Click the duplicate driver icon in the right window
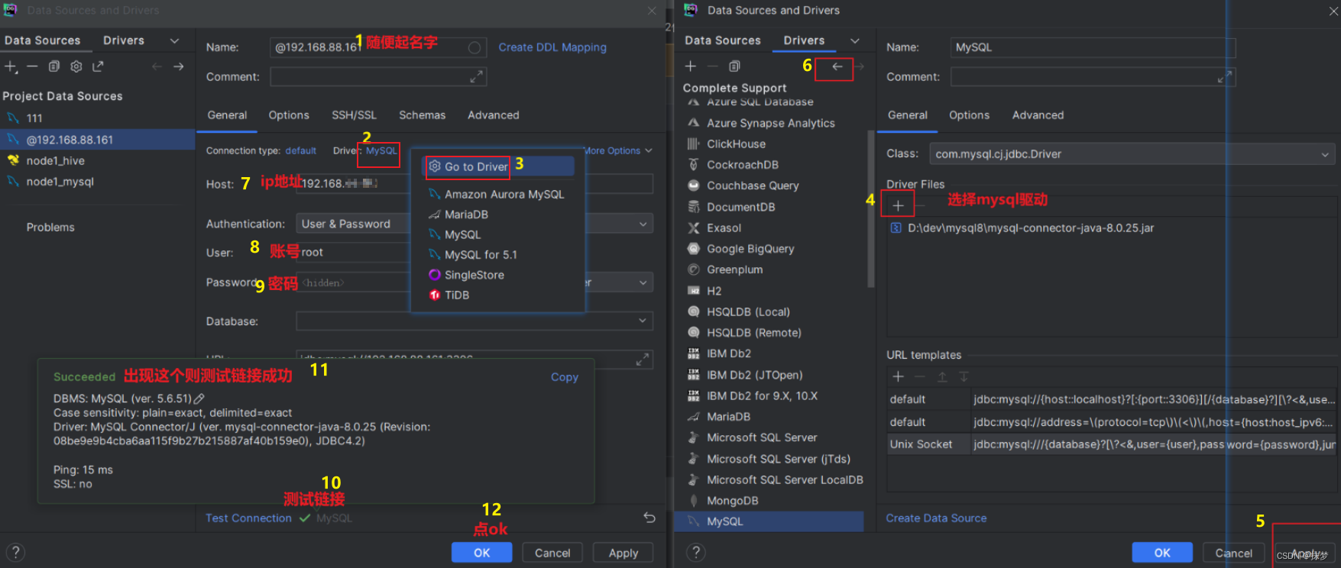1341x568 pixels. click(734, 66)
